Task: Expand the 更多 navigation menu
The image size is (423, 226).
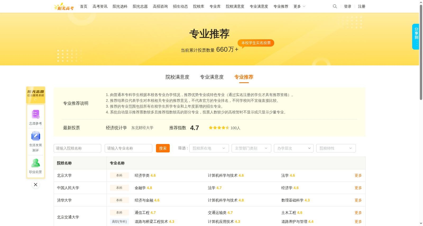Action: pyautogui.click(x=299, y=6)
